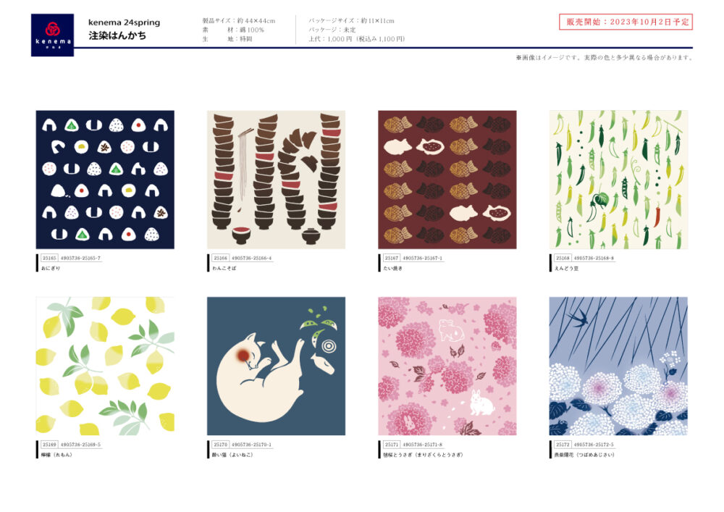Select the 25167 product code box
724x512 pixels.
(x=392, y=258)
